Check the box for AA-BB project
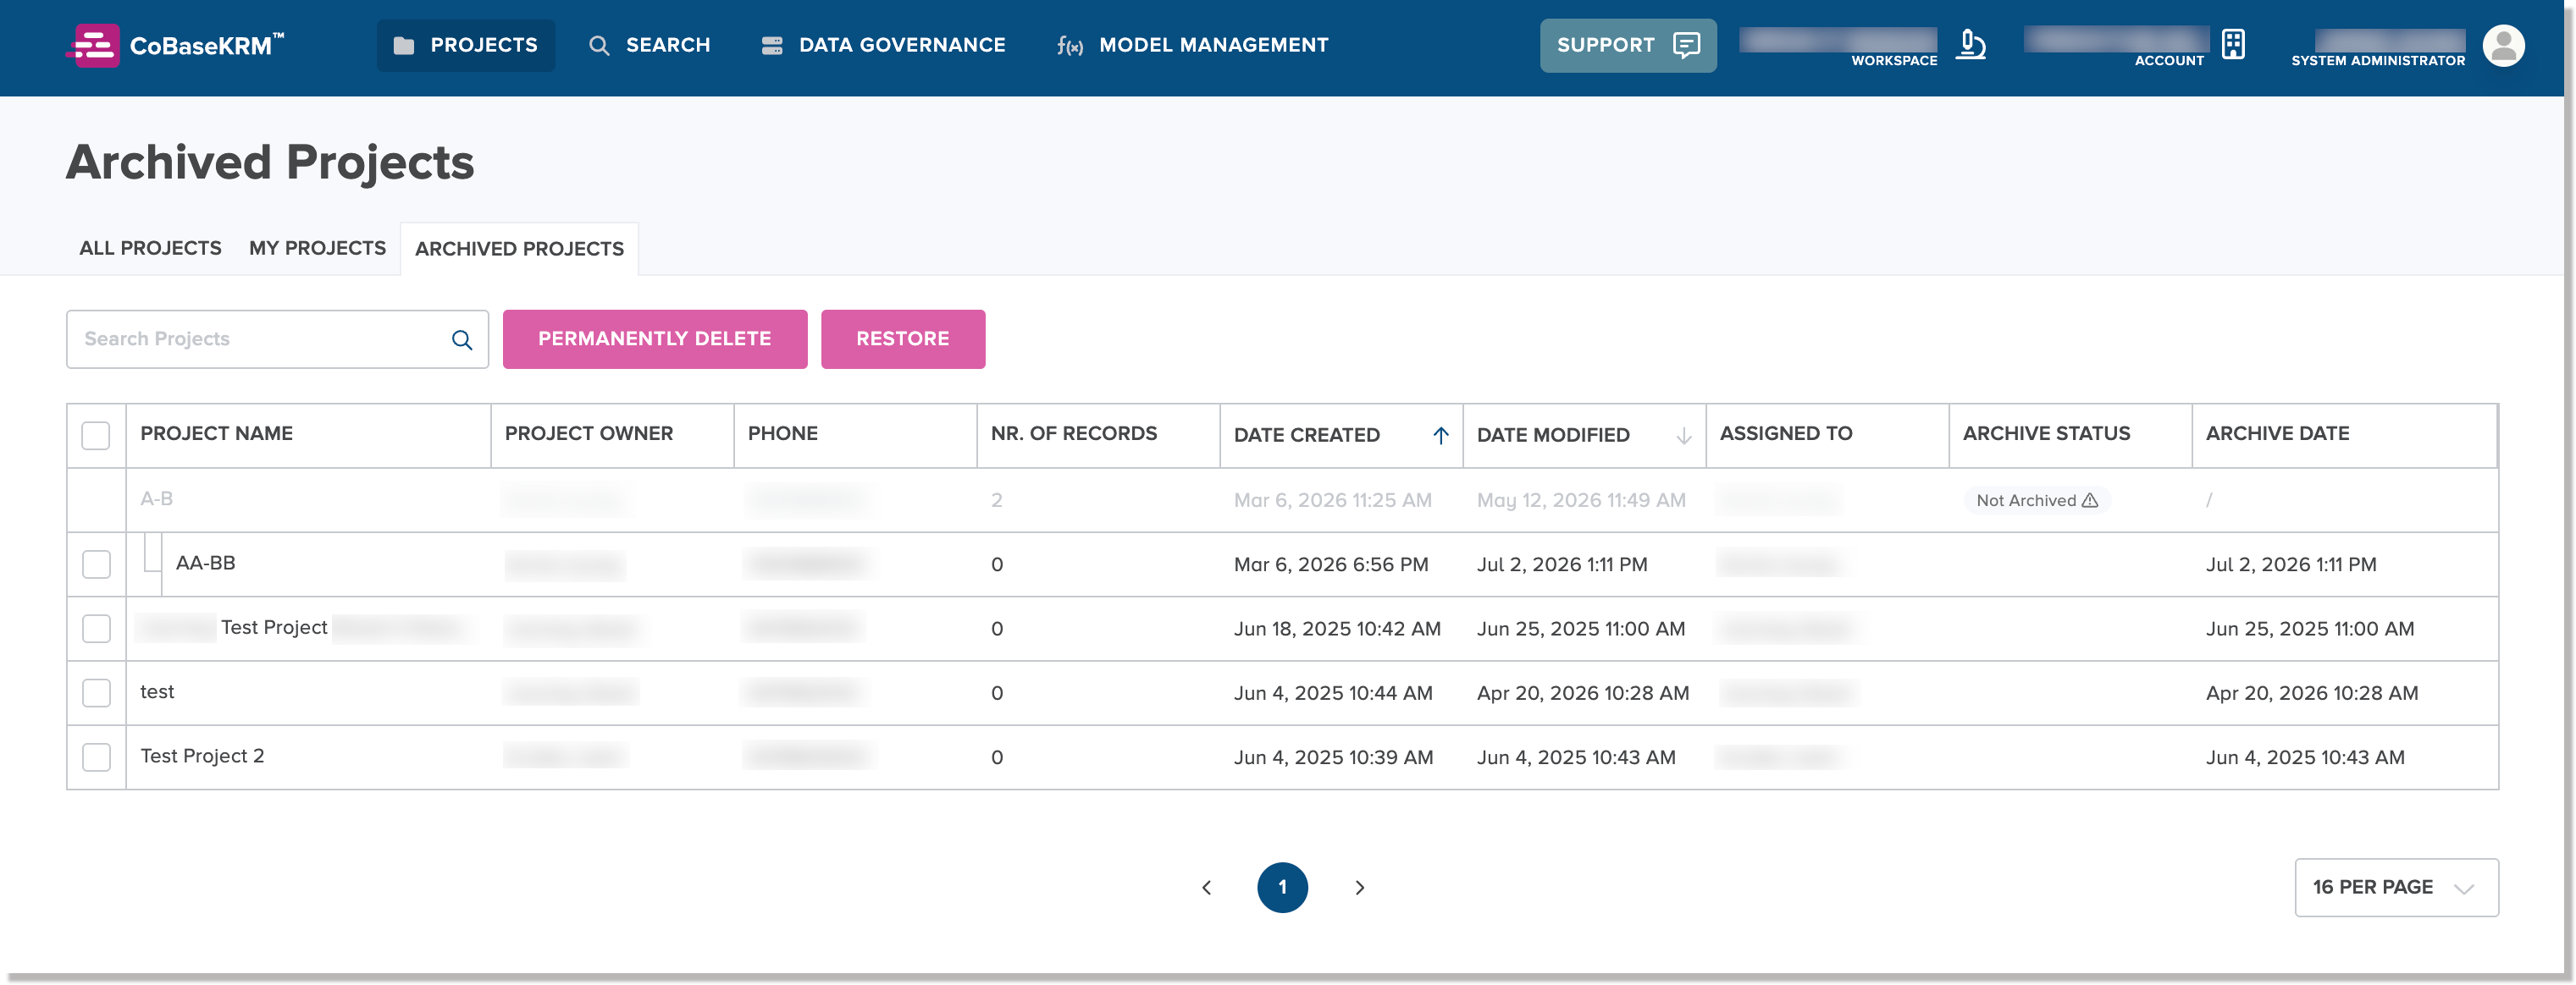The image size is (2576, 985). [96, 564]
